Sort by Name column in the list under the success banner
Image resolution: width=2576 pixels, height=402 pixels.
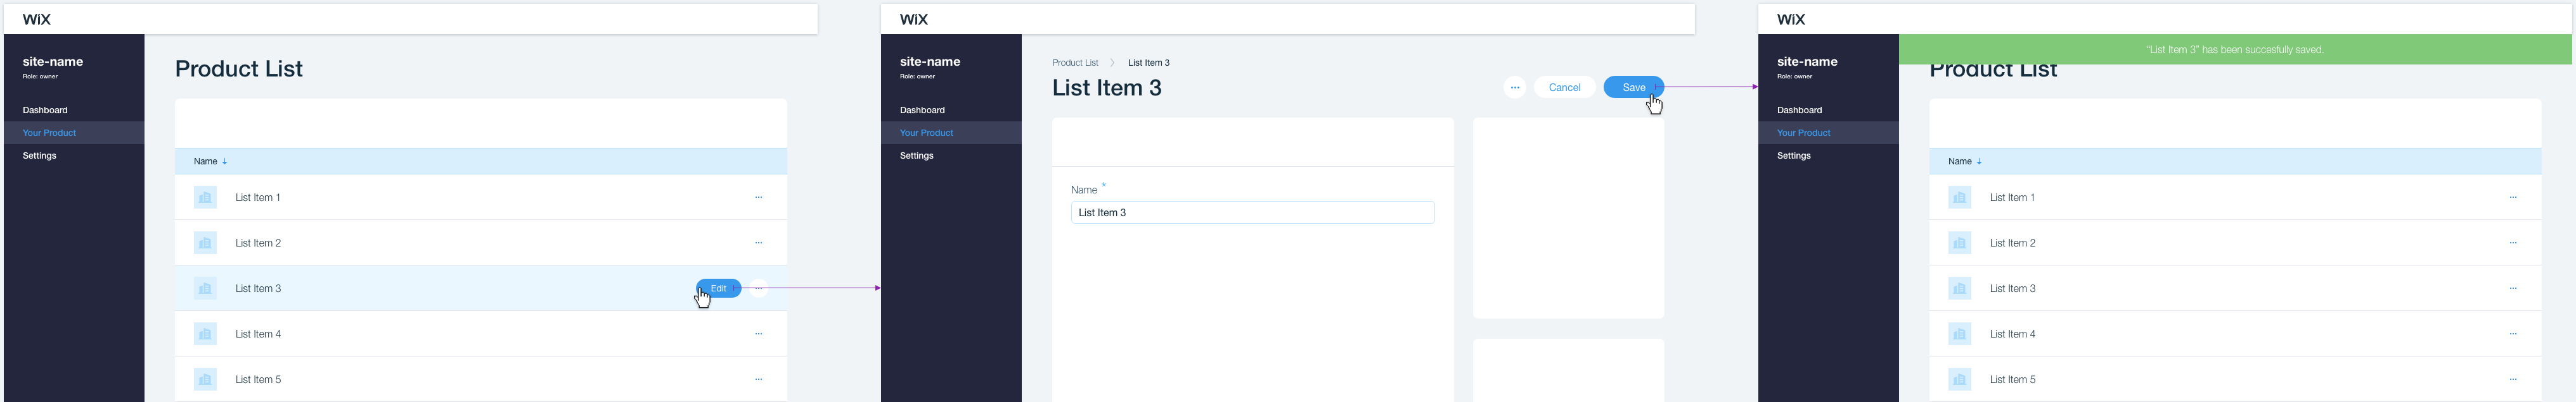[1964, 162]
